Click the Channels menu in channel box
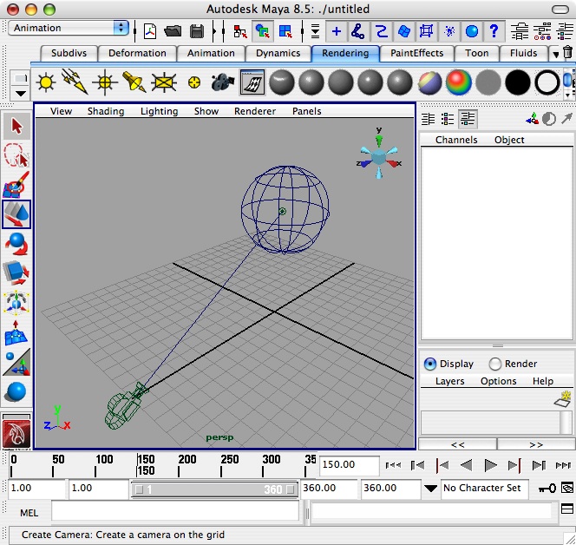576x545 pixels. point(456,140)
